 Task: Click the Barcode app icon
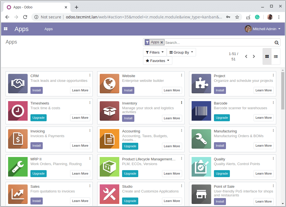(x=201, y=111)
